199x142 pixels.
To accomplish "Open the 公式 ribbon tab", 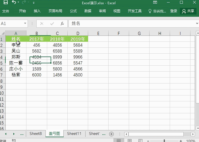I will pyautogui.click(x=73, y=11).
